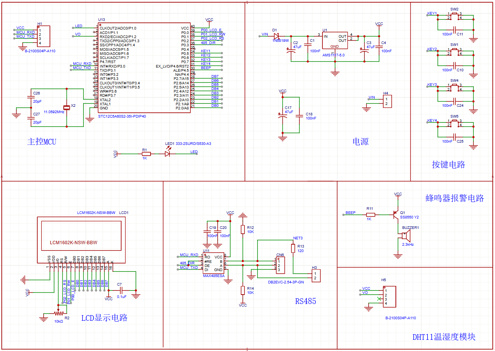495x351 pixels.
Task: Click the R11 1K resistor beside BEEP
Action: (371, 214)
